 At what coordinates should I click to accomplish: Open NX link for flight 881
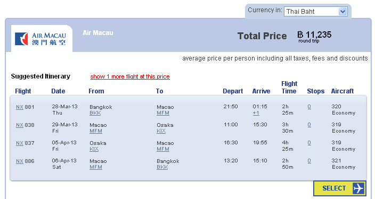(20, 107)
